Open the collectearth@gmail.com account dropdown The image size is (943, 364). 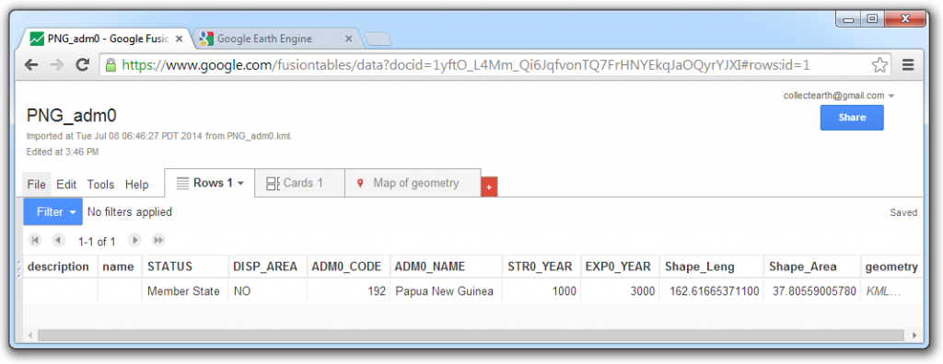point(839,96)
